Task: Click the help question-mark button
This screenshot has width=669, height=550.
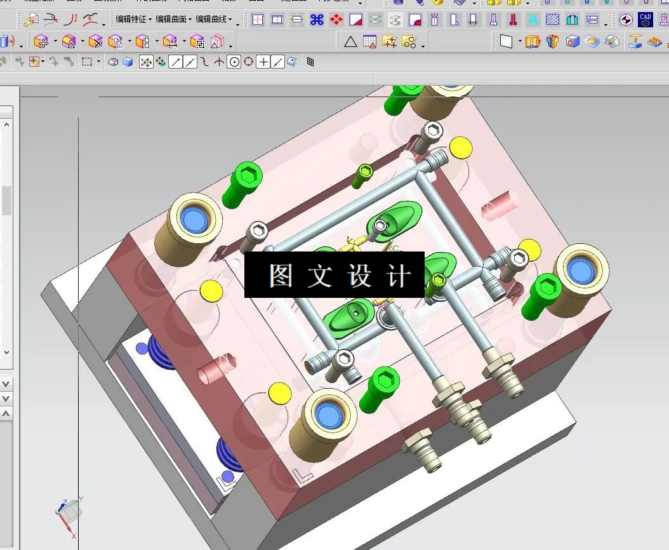Action: pyautogui.click(x=663, y=21)
